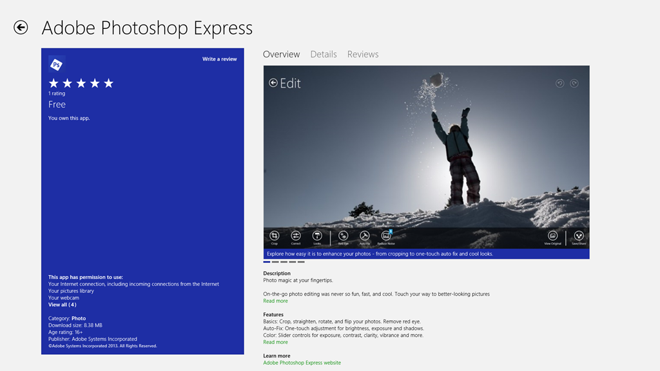Click the Write a review link
The image size is (660, 371).
point(219,59)
